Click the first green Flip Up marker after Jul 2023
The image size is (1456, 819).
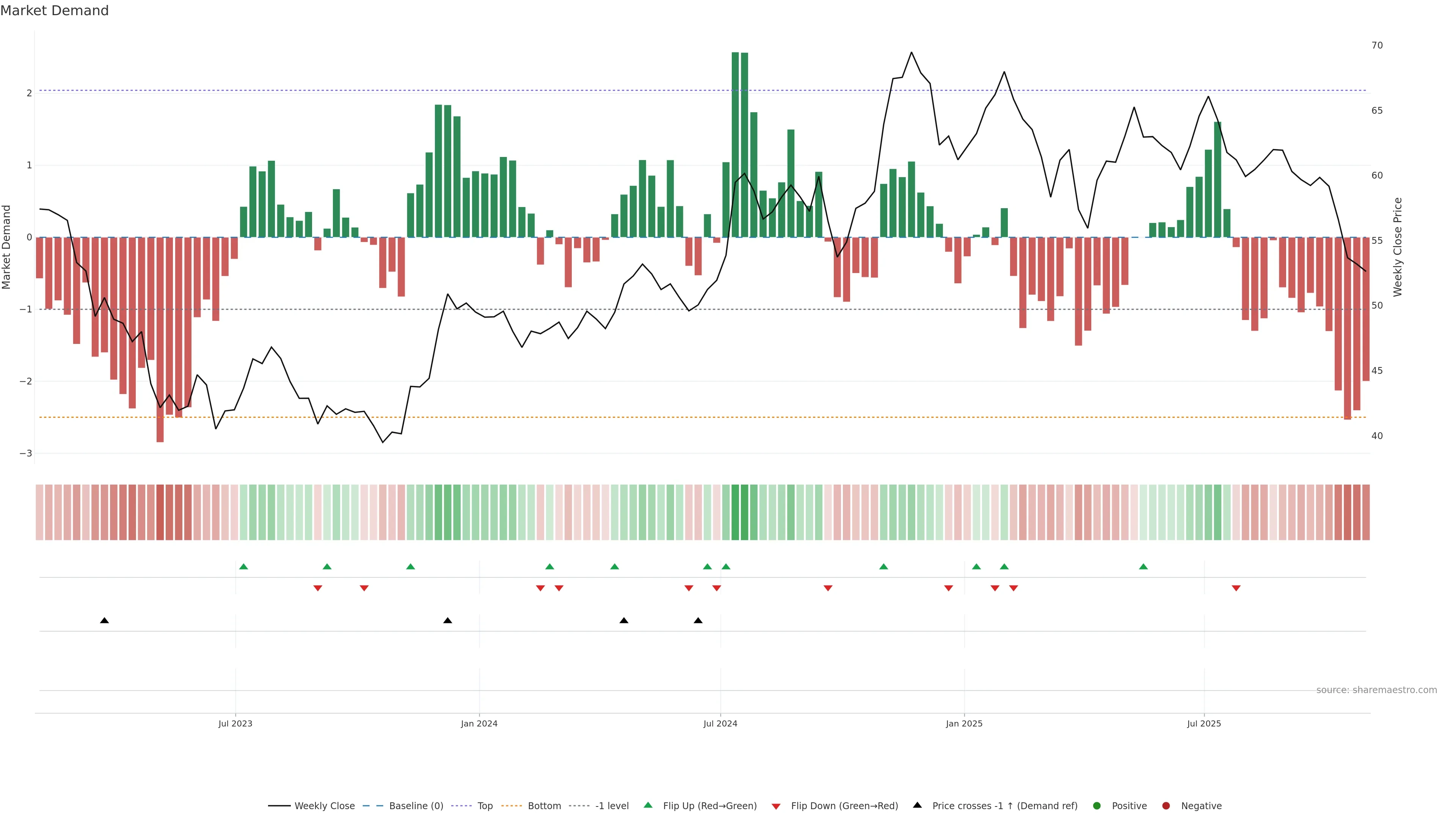pyautogui.click(x=243, y=566)
